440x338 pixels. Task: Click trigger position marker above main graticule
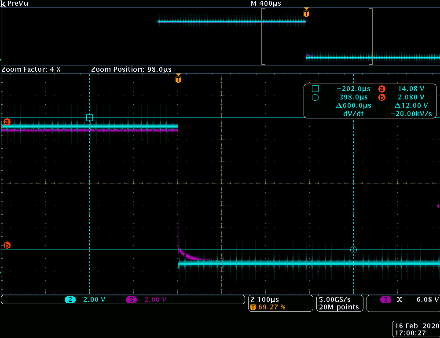178,80
